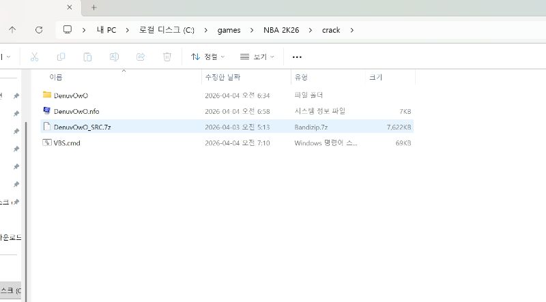Sort by 이름 column header
The height and width of the screenshot is (302, 546).
click(x=56, y=77)
